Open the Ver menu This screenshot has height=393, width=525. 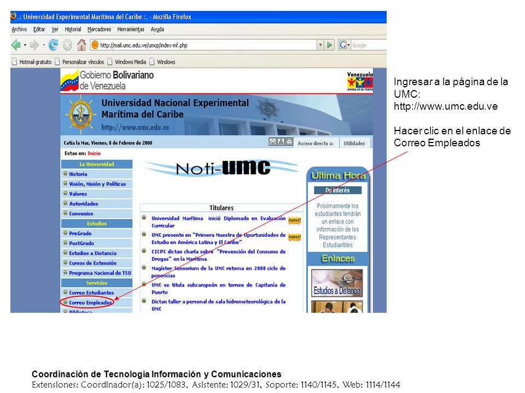(55, 29)
